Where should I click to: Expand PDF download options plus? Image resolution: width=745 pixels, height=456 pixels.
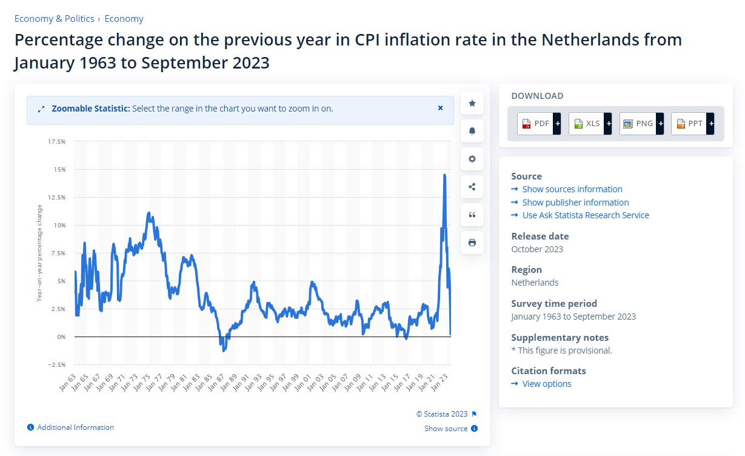coord(557,124)
